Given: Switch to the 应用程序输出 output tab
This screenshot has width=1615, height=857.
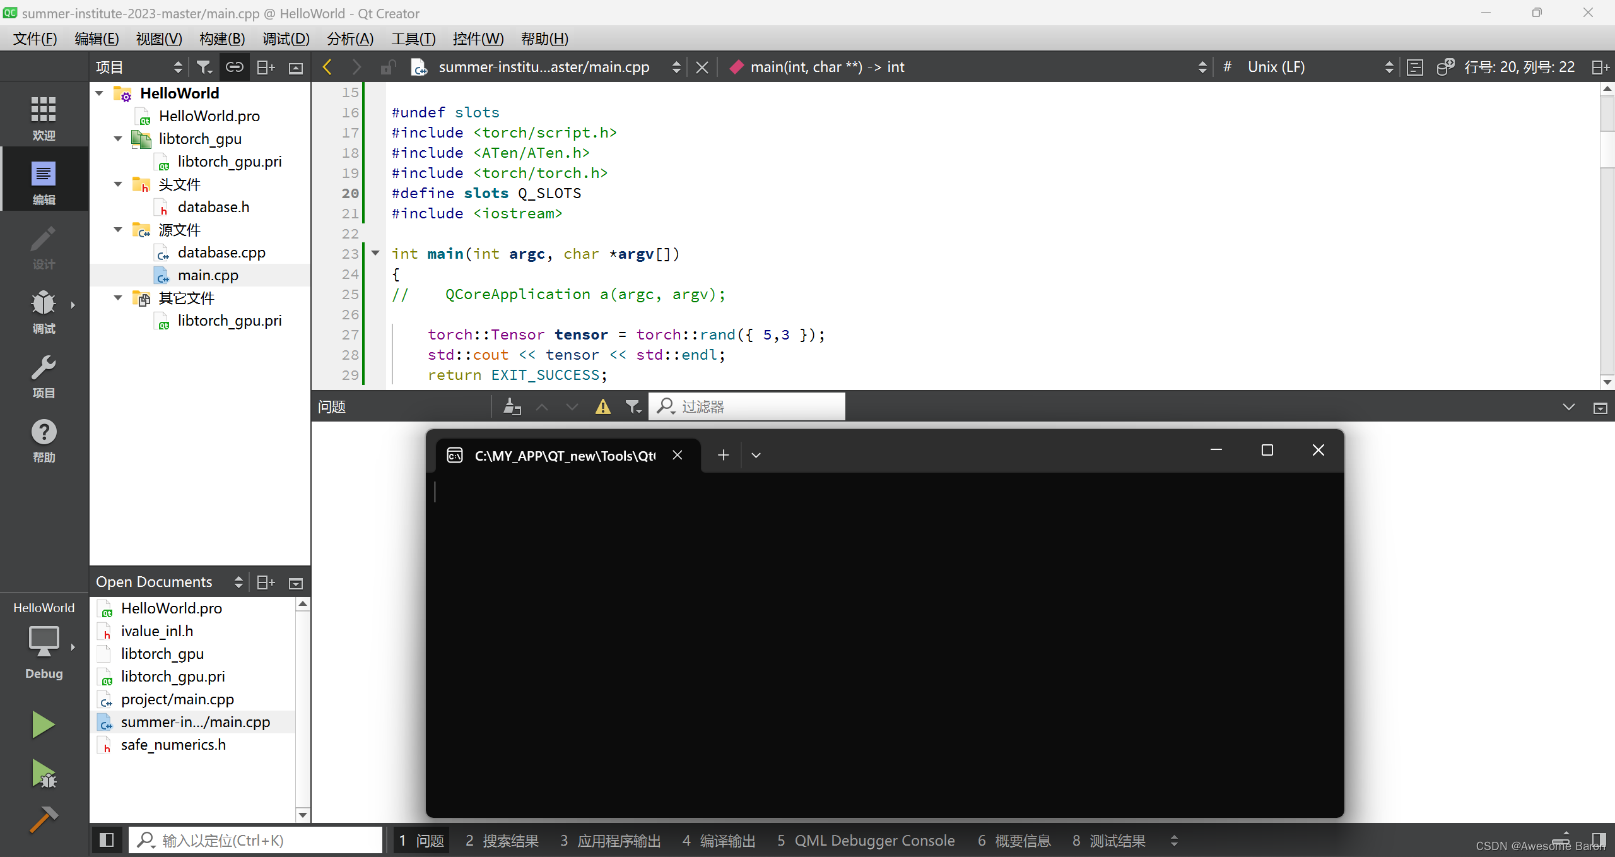Looking at the screenshot, I should 609,841.
